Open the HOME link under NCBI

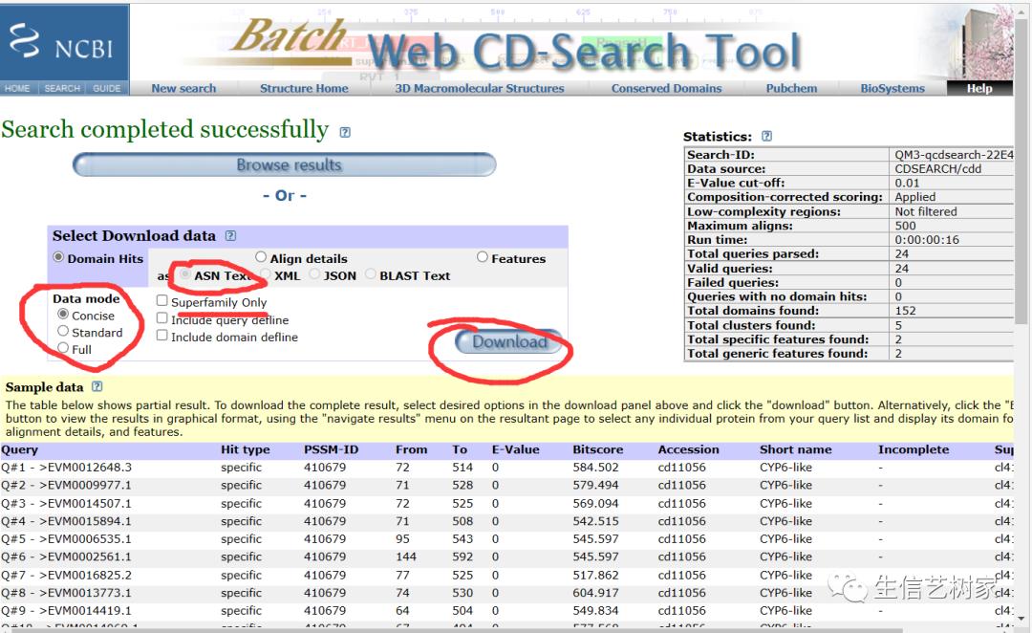tap(17, 88)
